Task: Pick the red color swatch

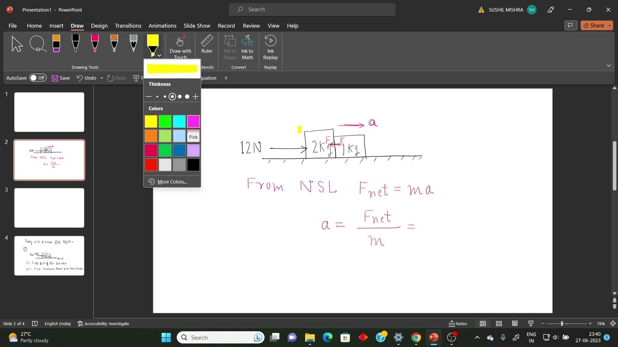Action: pyautogui.click(x=151, y=165)
